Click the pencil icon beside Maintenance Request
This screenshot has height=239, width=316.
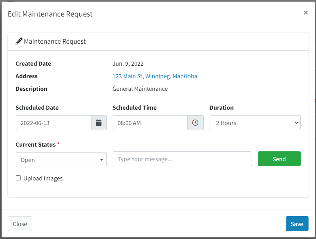point(19,41)
